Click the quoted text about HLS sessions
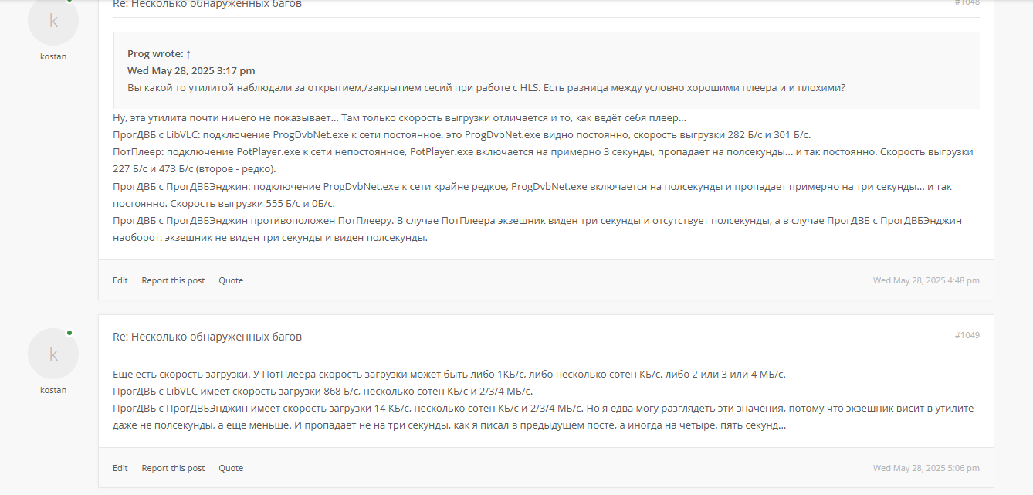The height and width of the screenshot is (495, 1033). click(486, 87)
